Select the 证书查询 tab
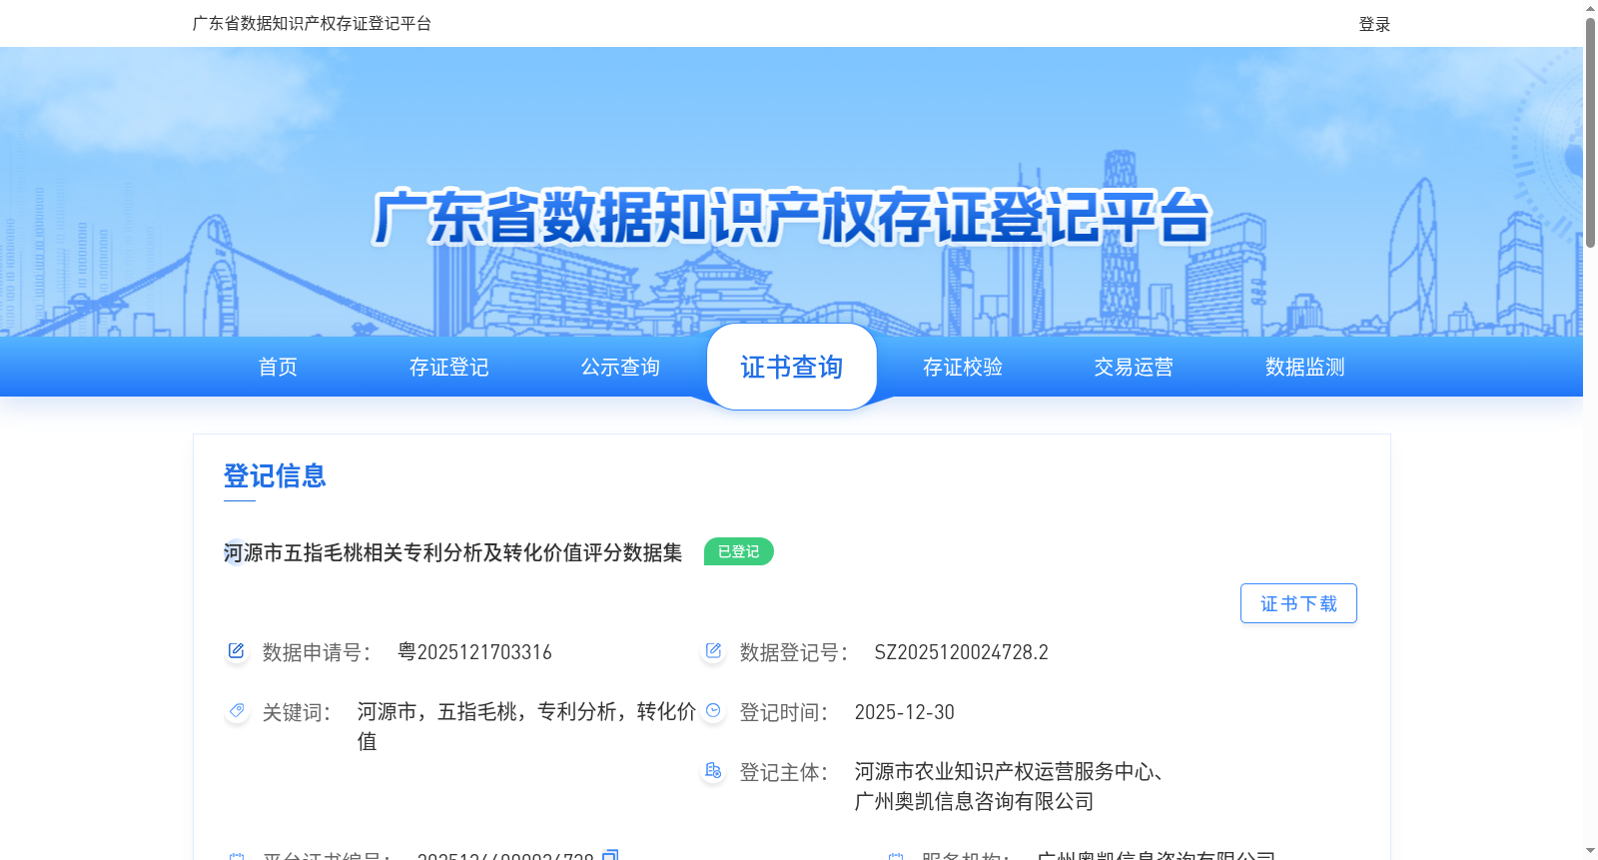Viewport: 1598px width, 860px height. (x=792, y=367)
